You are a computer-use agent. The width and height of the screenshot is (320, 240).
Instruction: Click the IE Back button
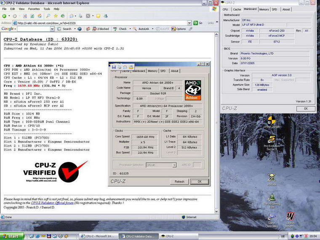(x=4, y=16)
